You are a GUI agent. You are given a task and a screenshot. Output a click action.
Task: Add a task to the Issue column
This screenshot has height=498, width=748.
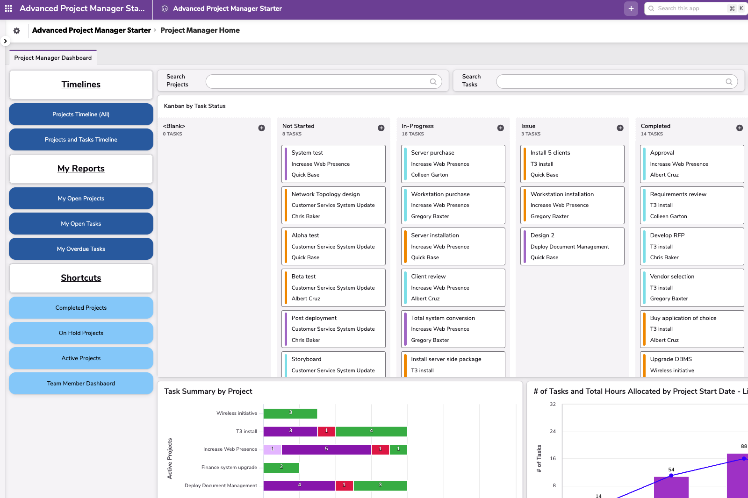pos(620,128)
